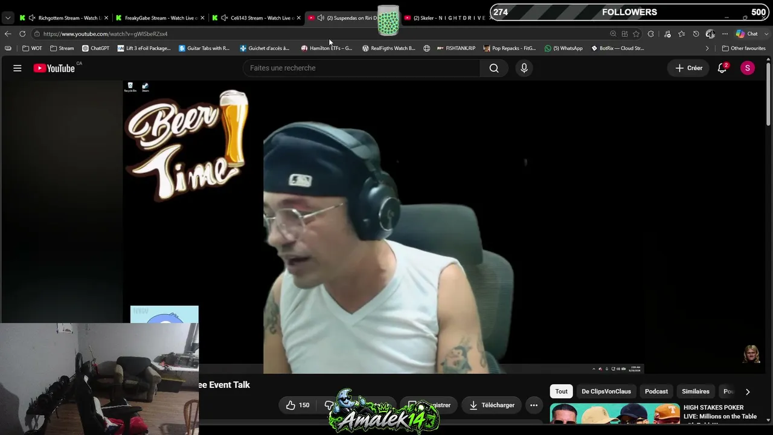Switch to the FreakyGabe Stream tab

click(x=160, y=18)
